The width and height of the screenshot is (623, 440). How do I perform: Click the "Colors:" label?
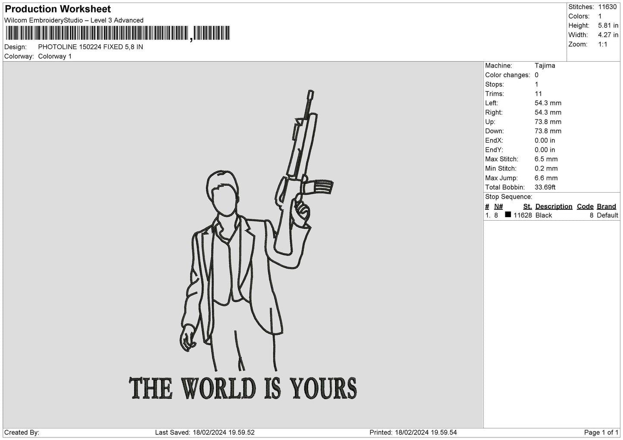point(579,16)
